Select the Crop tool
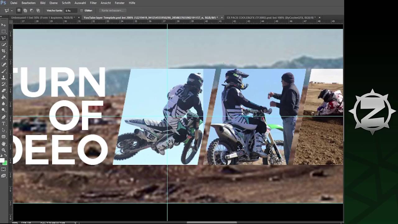The image size is (398, 224). tap(3, 51)
